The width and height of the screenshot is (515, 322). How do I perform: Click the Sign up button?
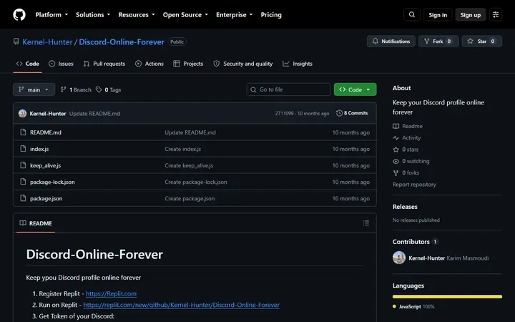[x=471, y=15]
